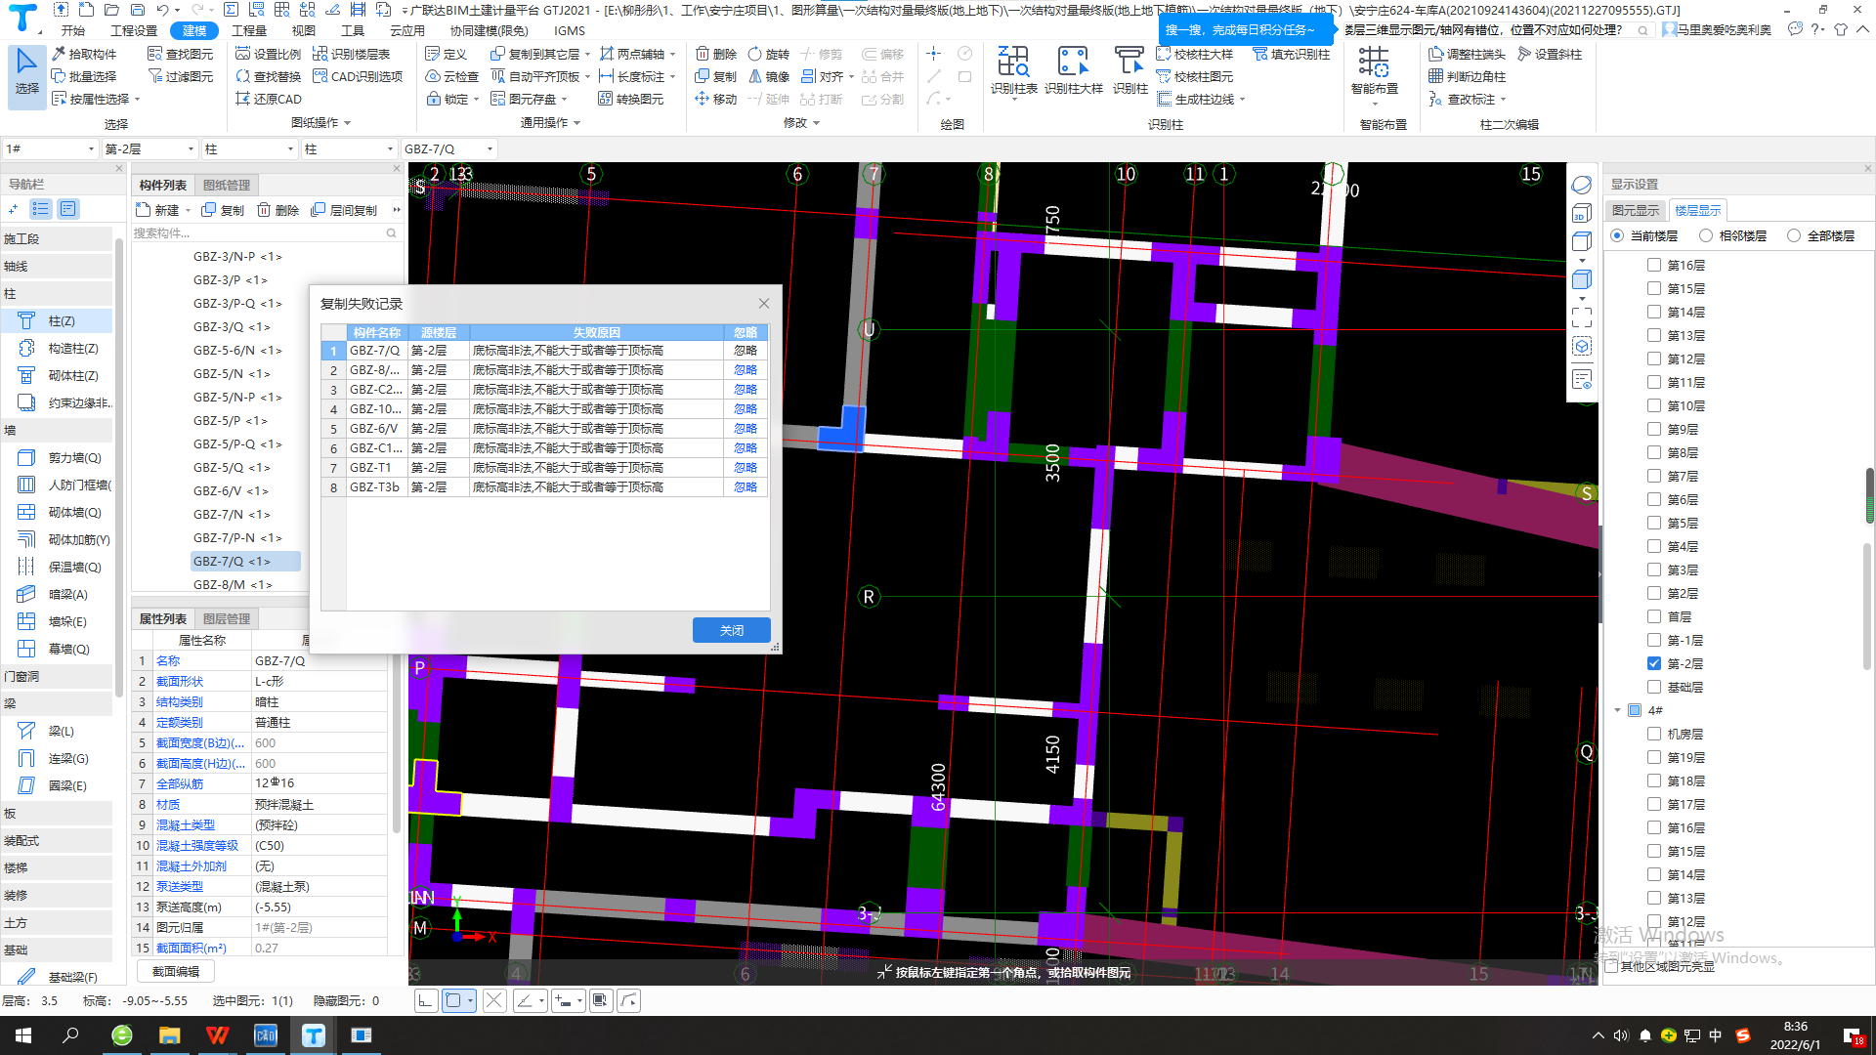Image resolution: width=1876 pixels, height=1055 pixels.
Task: Expand 通用操作 group dropdown
Action: coord(577,123)
